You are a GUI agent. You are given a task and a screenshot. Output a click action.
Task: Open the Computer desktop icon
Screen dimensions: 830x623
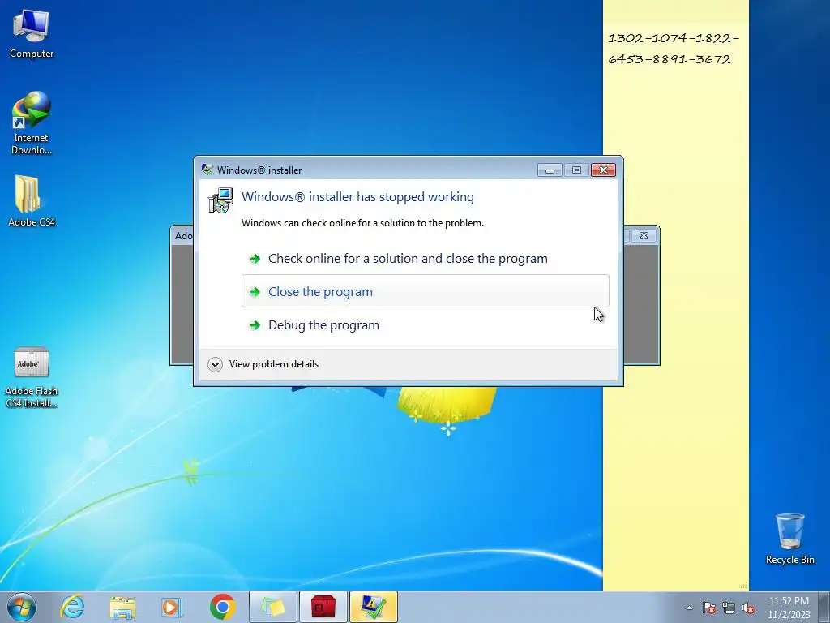click(x=32, y=33)
